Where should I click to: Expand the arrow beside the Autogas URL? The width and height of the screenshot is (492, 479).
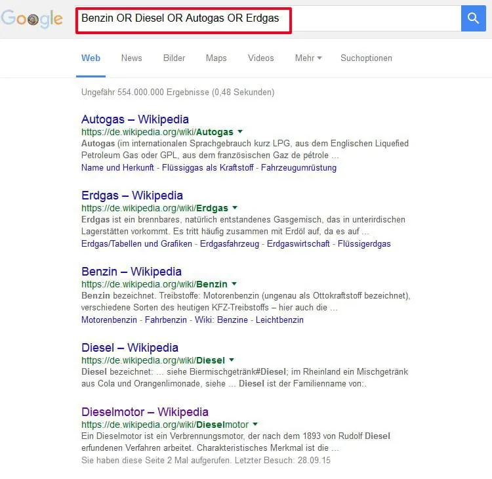point(240,132)
